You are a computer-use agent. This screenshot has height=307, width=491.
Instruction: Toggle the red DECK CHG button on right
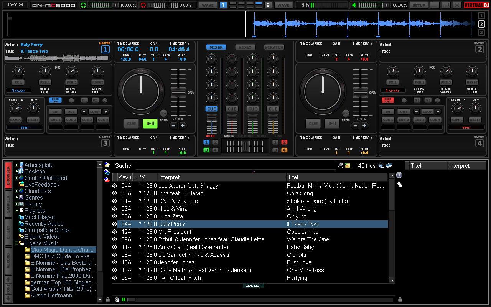tap(388, 100)
